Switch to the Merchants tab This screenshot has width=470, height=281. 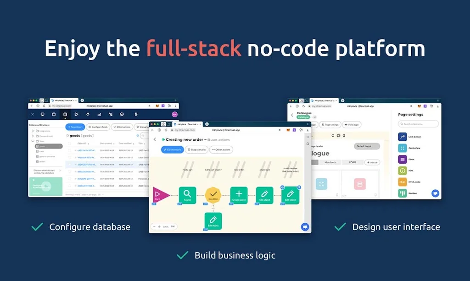(330, 162)
